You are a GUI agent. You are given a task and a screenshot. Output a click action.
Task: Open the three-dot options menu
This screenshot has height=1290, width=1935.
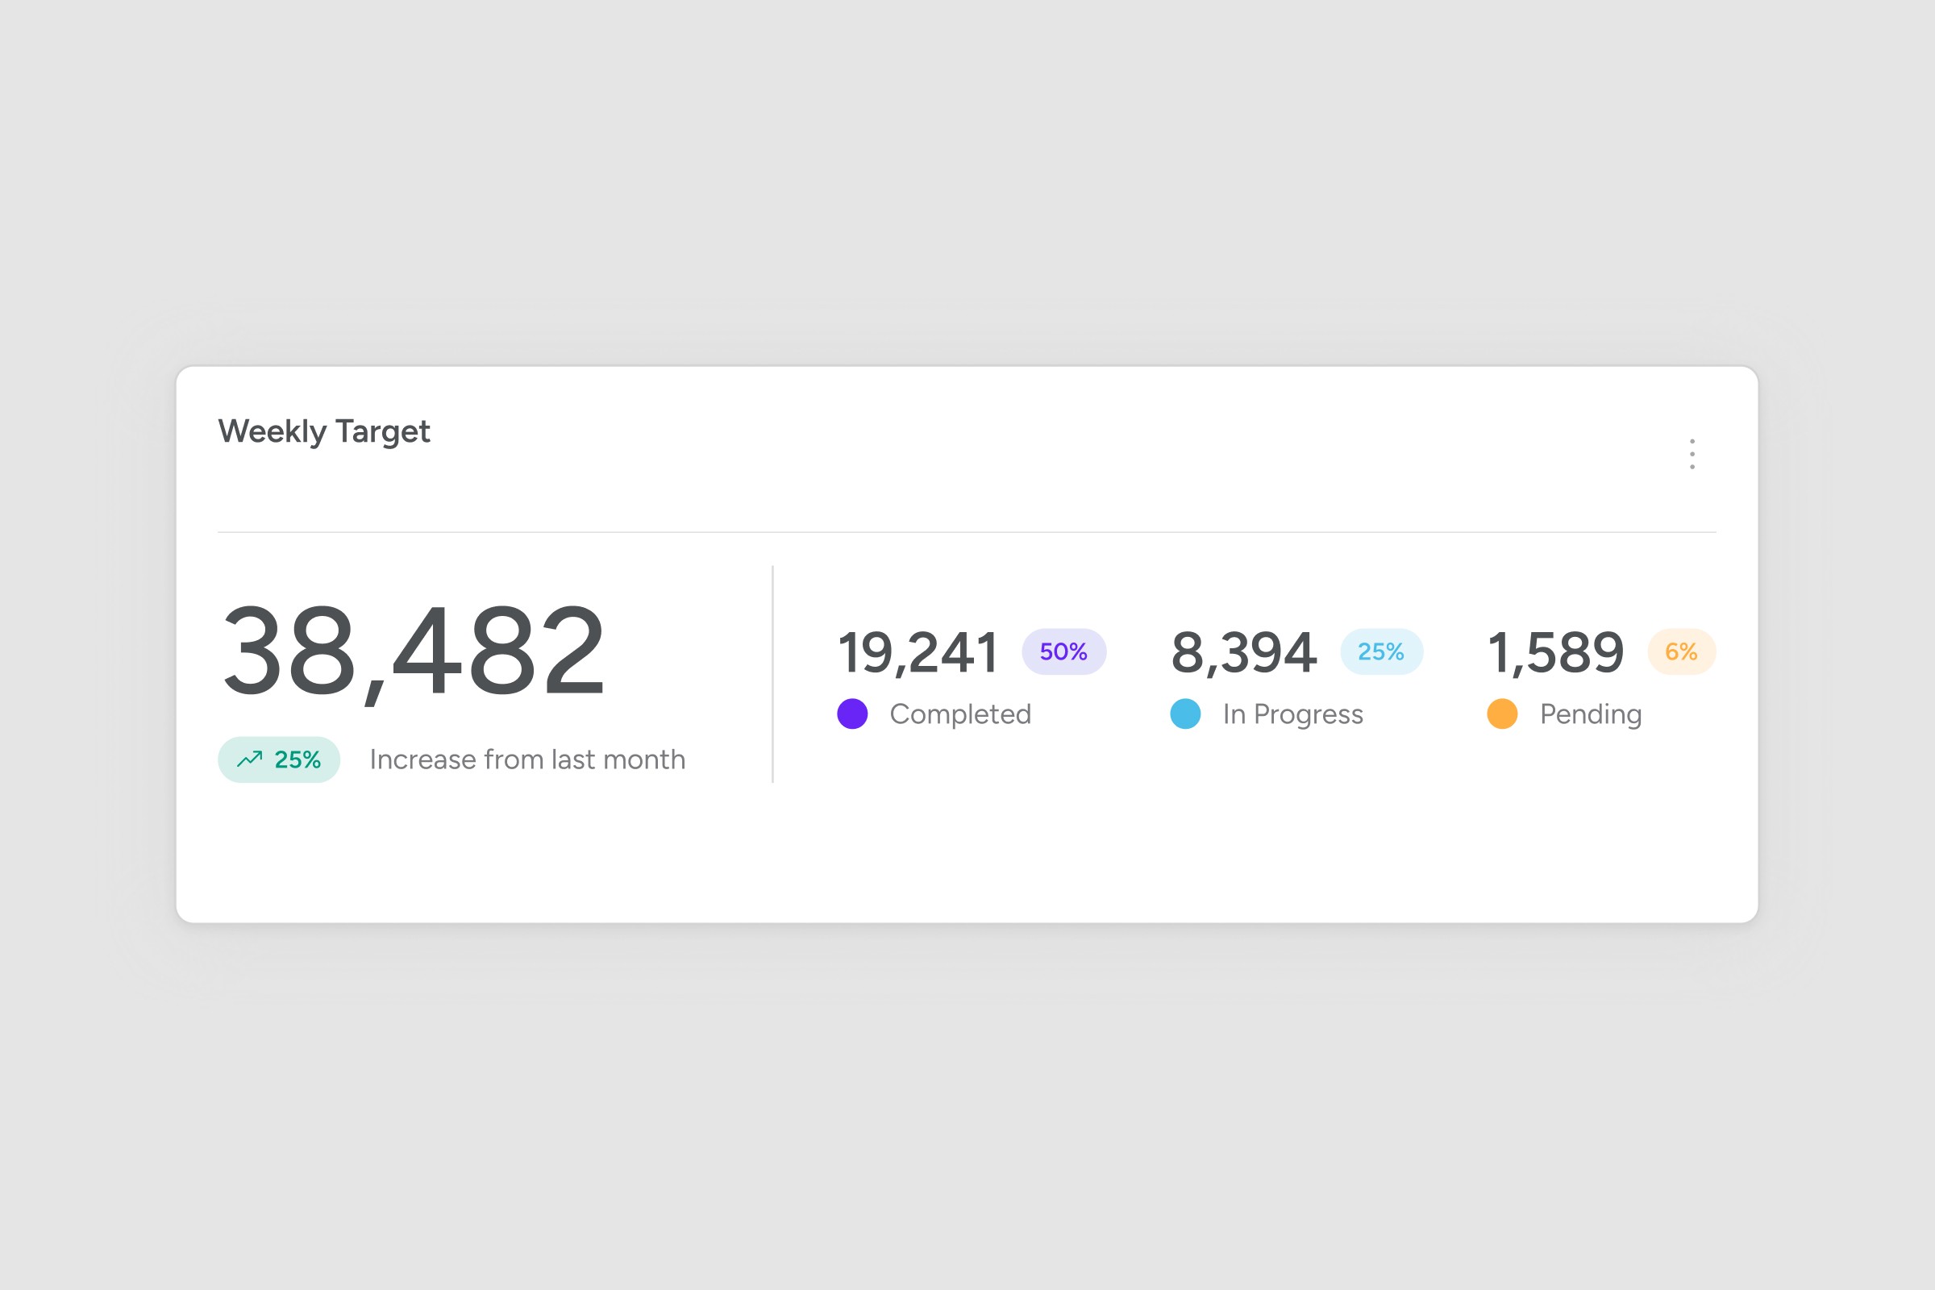point(1692,454)
